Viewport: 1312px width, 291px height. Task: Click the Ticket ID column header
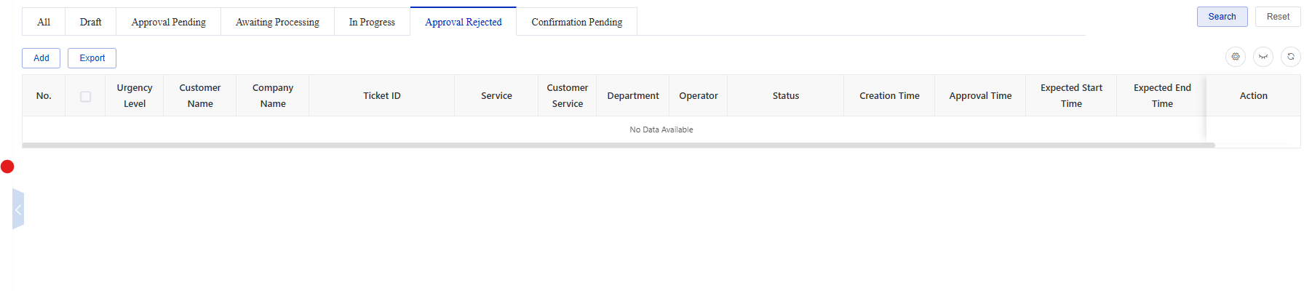(x=382, y=95)
